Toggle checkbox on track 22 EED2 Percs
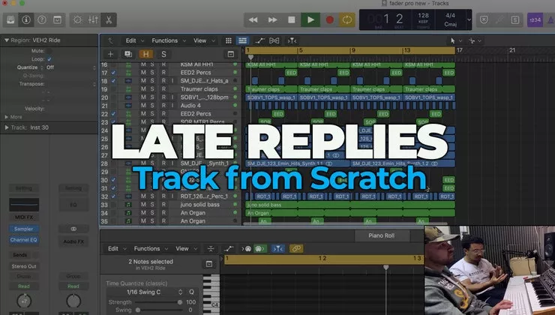Image resolution: width=555 pixels, height=315 pixels. point(113,114)
